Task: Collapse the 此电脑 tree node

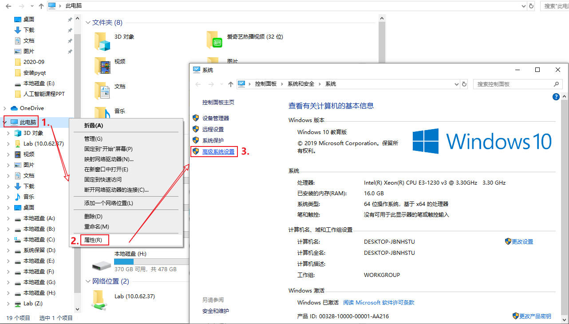Action: (5, 122)
